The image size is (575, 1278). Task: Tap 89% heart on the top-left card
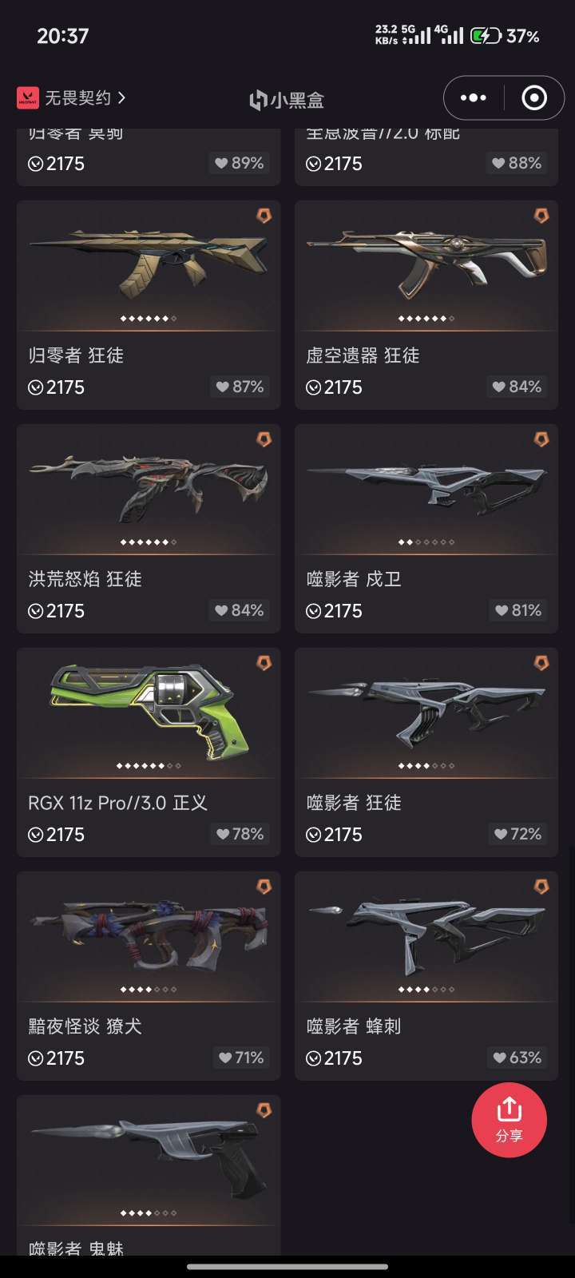click(x=240, y=163)
